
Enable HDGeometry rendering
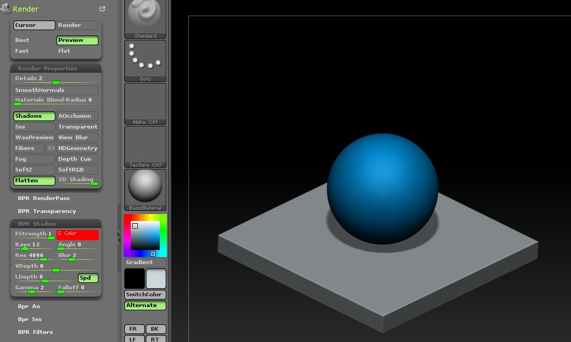[77, 148]
